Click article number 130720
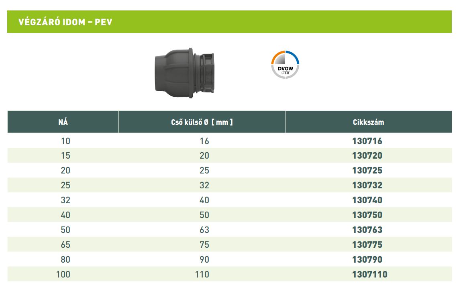The height and width of the screenshot is (302, 463). (x=367, y=155)
